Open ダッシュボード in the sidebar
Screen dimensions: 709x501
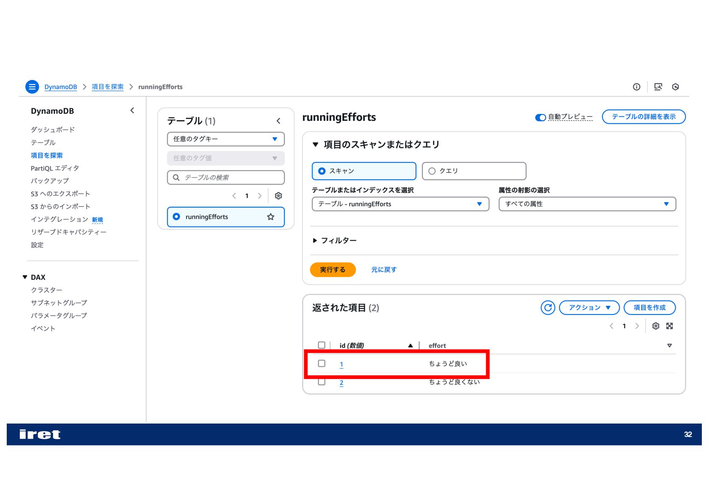pos(53,130)
